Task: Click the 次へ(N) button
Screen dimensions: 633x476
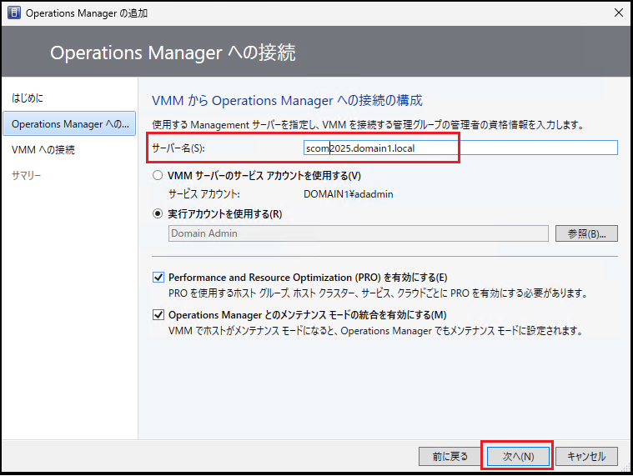Action: tap(518, 456)
